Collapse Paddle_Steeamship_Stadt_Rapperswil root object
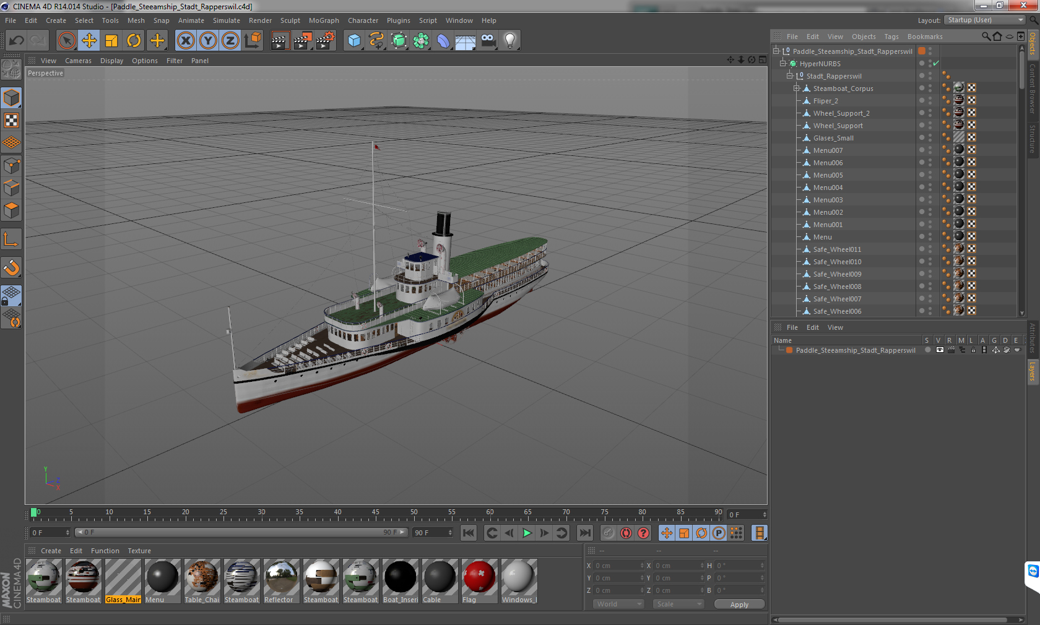Viewport: 1040px width, 625px height. pos(776,51)
